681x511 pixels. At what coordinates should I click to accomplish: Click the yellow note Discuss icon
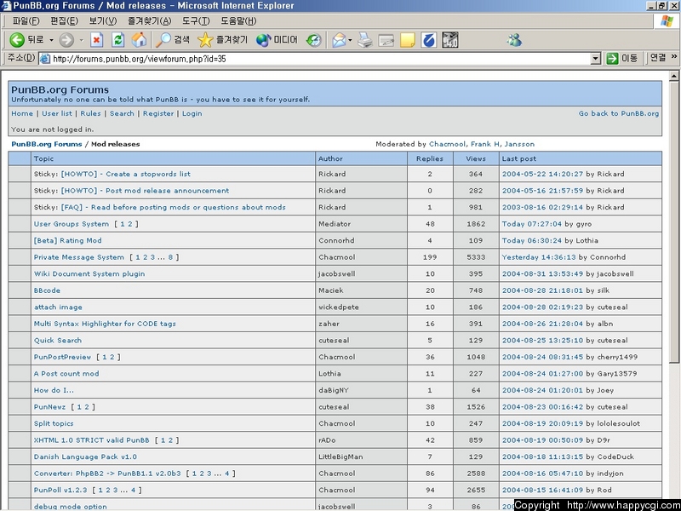pyautogui.click(x=408, y=40)
